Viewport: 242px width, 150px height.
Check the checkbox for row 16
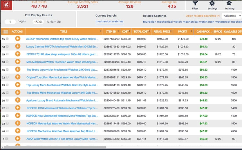pos(7,69)
